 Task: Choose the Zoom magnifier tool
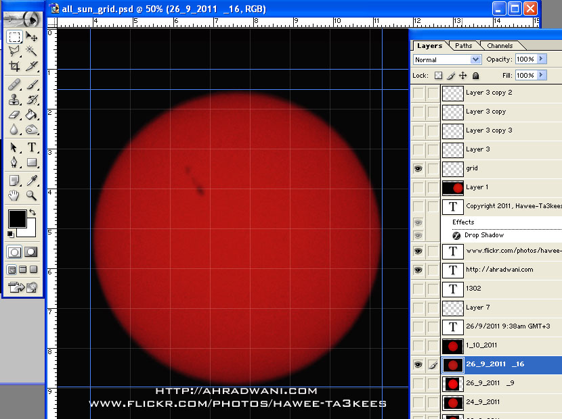(x=32, y=196)
